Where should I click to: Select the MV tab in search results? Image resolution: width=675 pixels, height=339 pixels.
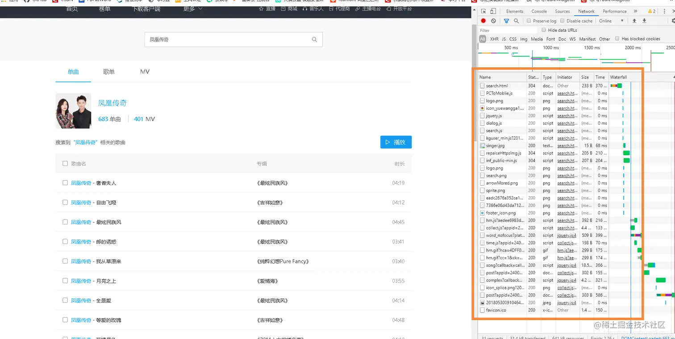[145, 72]
